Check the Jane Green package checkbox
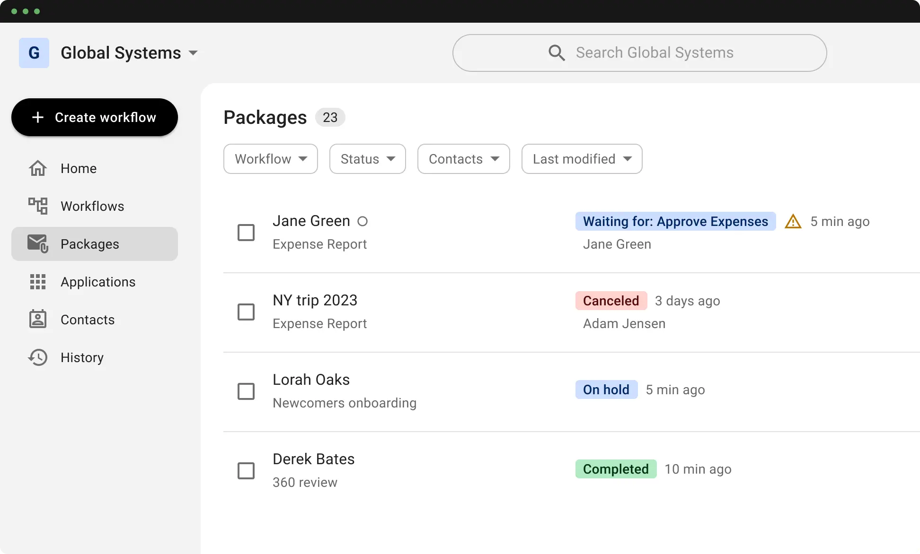This screenshot has height=554, width=920. click(x=246, y=233)
